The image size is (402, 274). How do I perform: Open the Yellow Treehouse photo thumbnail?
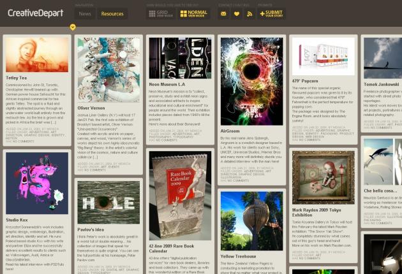(252, 221)
